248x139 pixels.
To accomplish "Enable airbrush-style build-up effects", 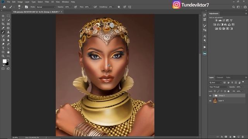I will 95,7.
